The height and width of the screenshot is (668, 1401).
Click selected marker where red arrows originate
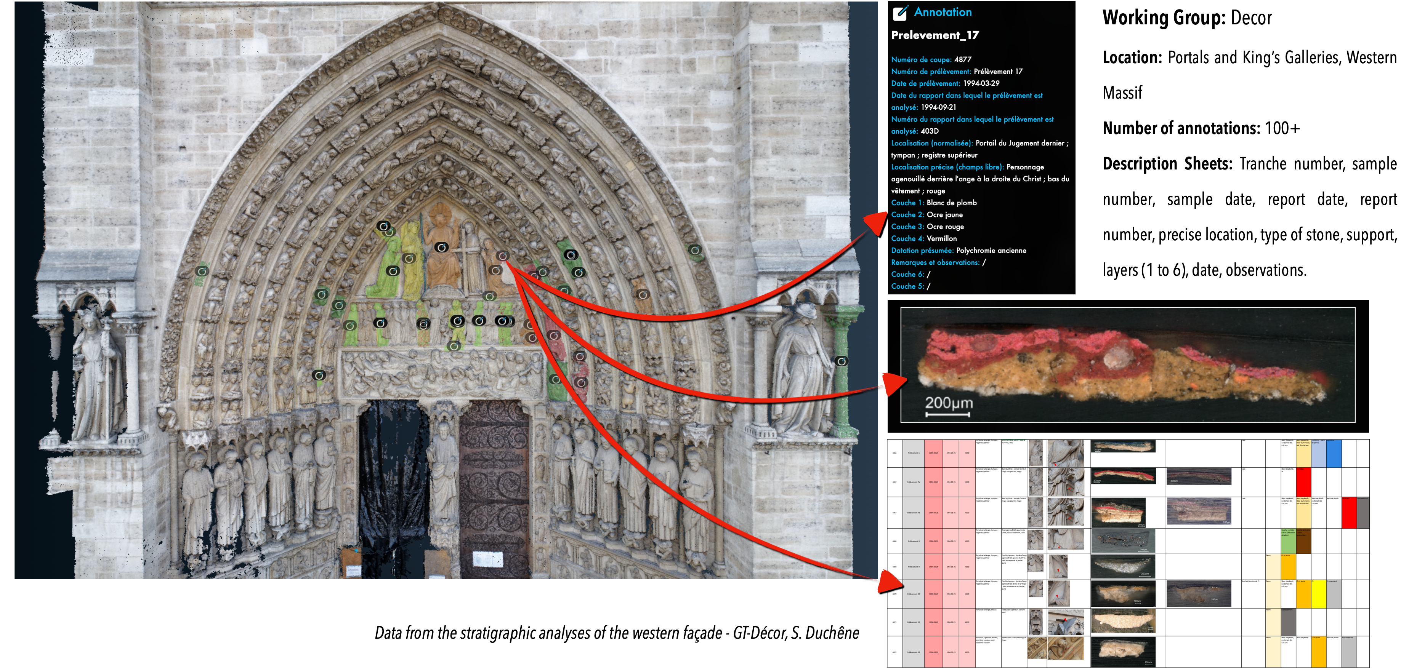click(503, 256)
